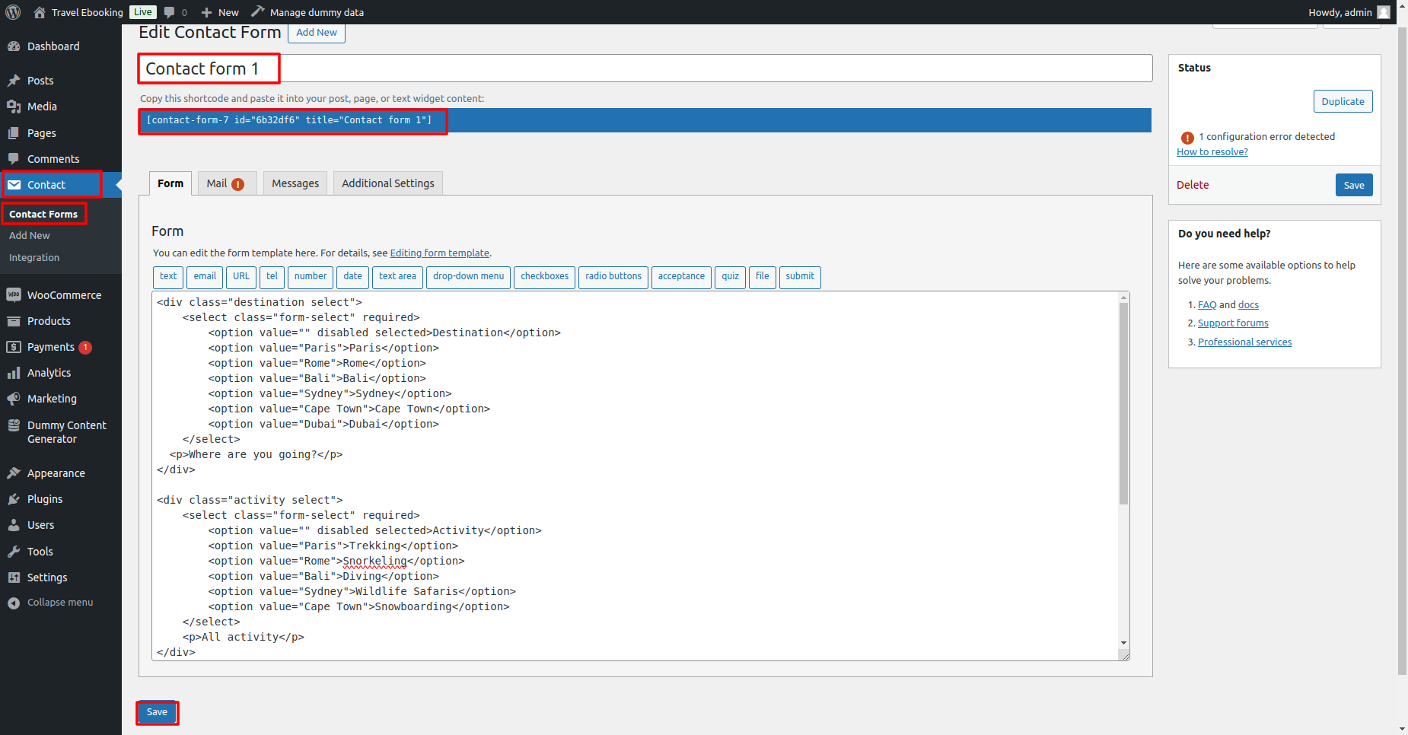Go to the WooCommerce menu
The image size is (1408, 735).
click(64, 295)
